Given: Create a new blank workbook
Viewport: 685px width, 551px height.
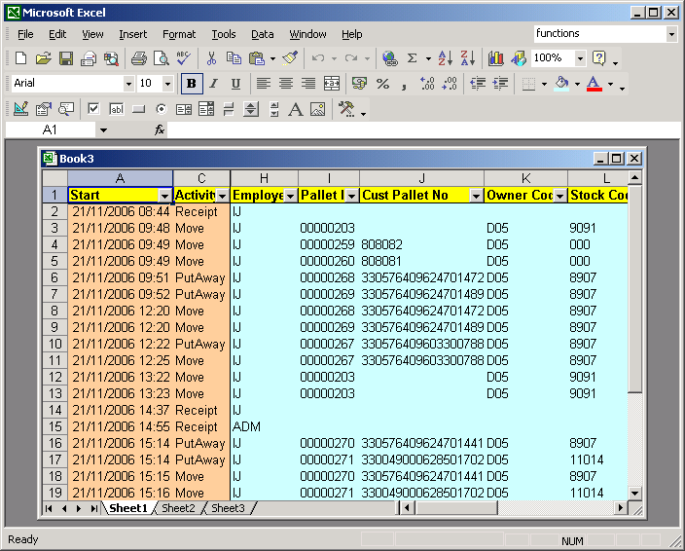Looking at the screenshot, I should [20, 58].
